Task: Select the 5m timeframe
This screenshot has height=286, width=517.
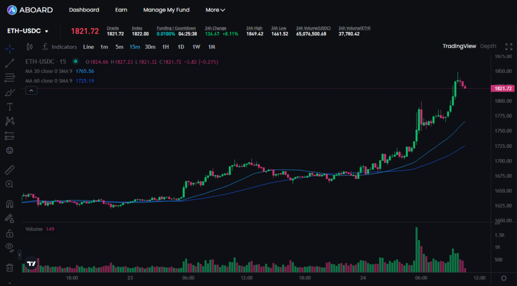Action: [x=119, y=47]
